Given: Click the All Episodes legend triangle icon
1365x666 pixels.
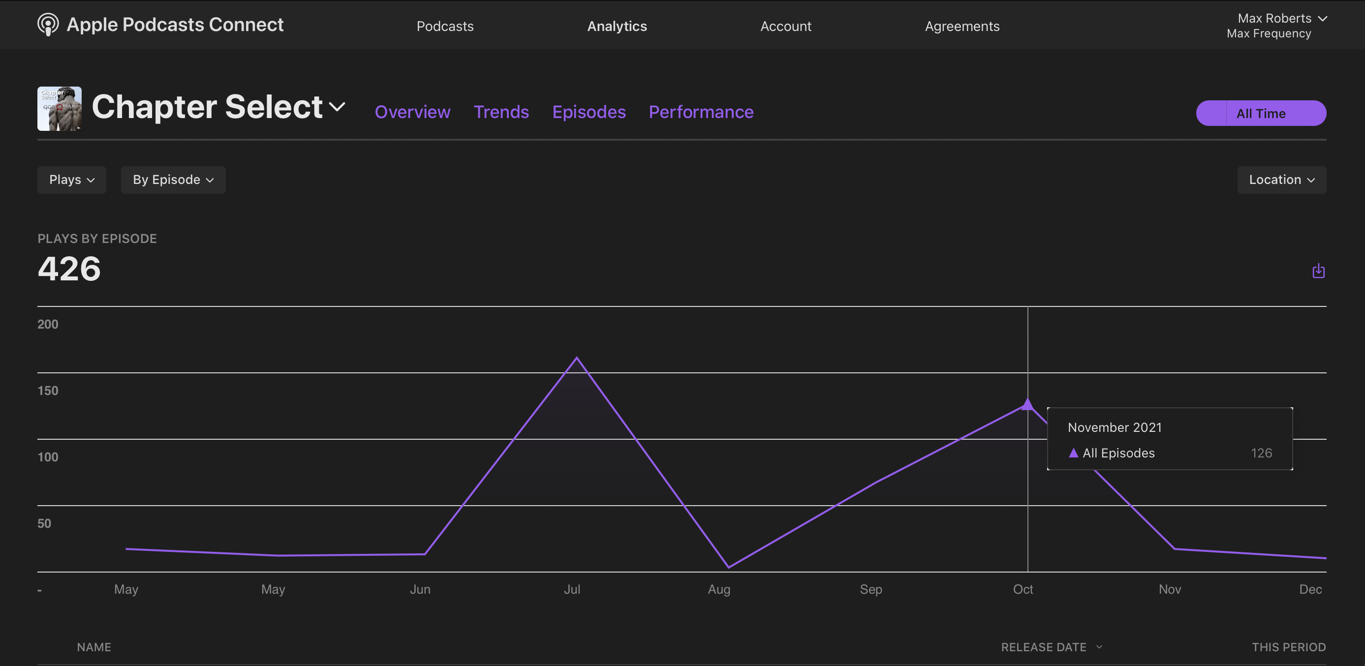Looking at the screenshot, I should click(x=1073, y=453).
